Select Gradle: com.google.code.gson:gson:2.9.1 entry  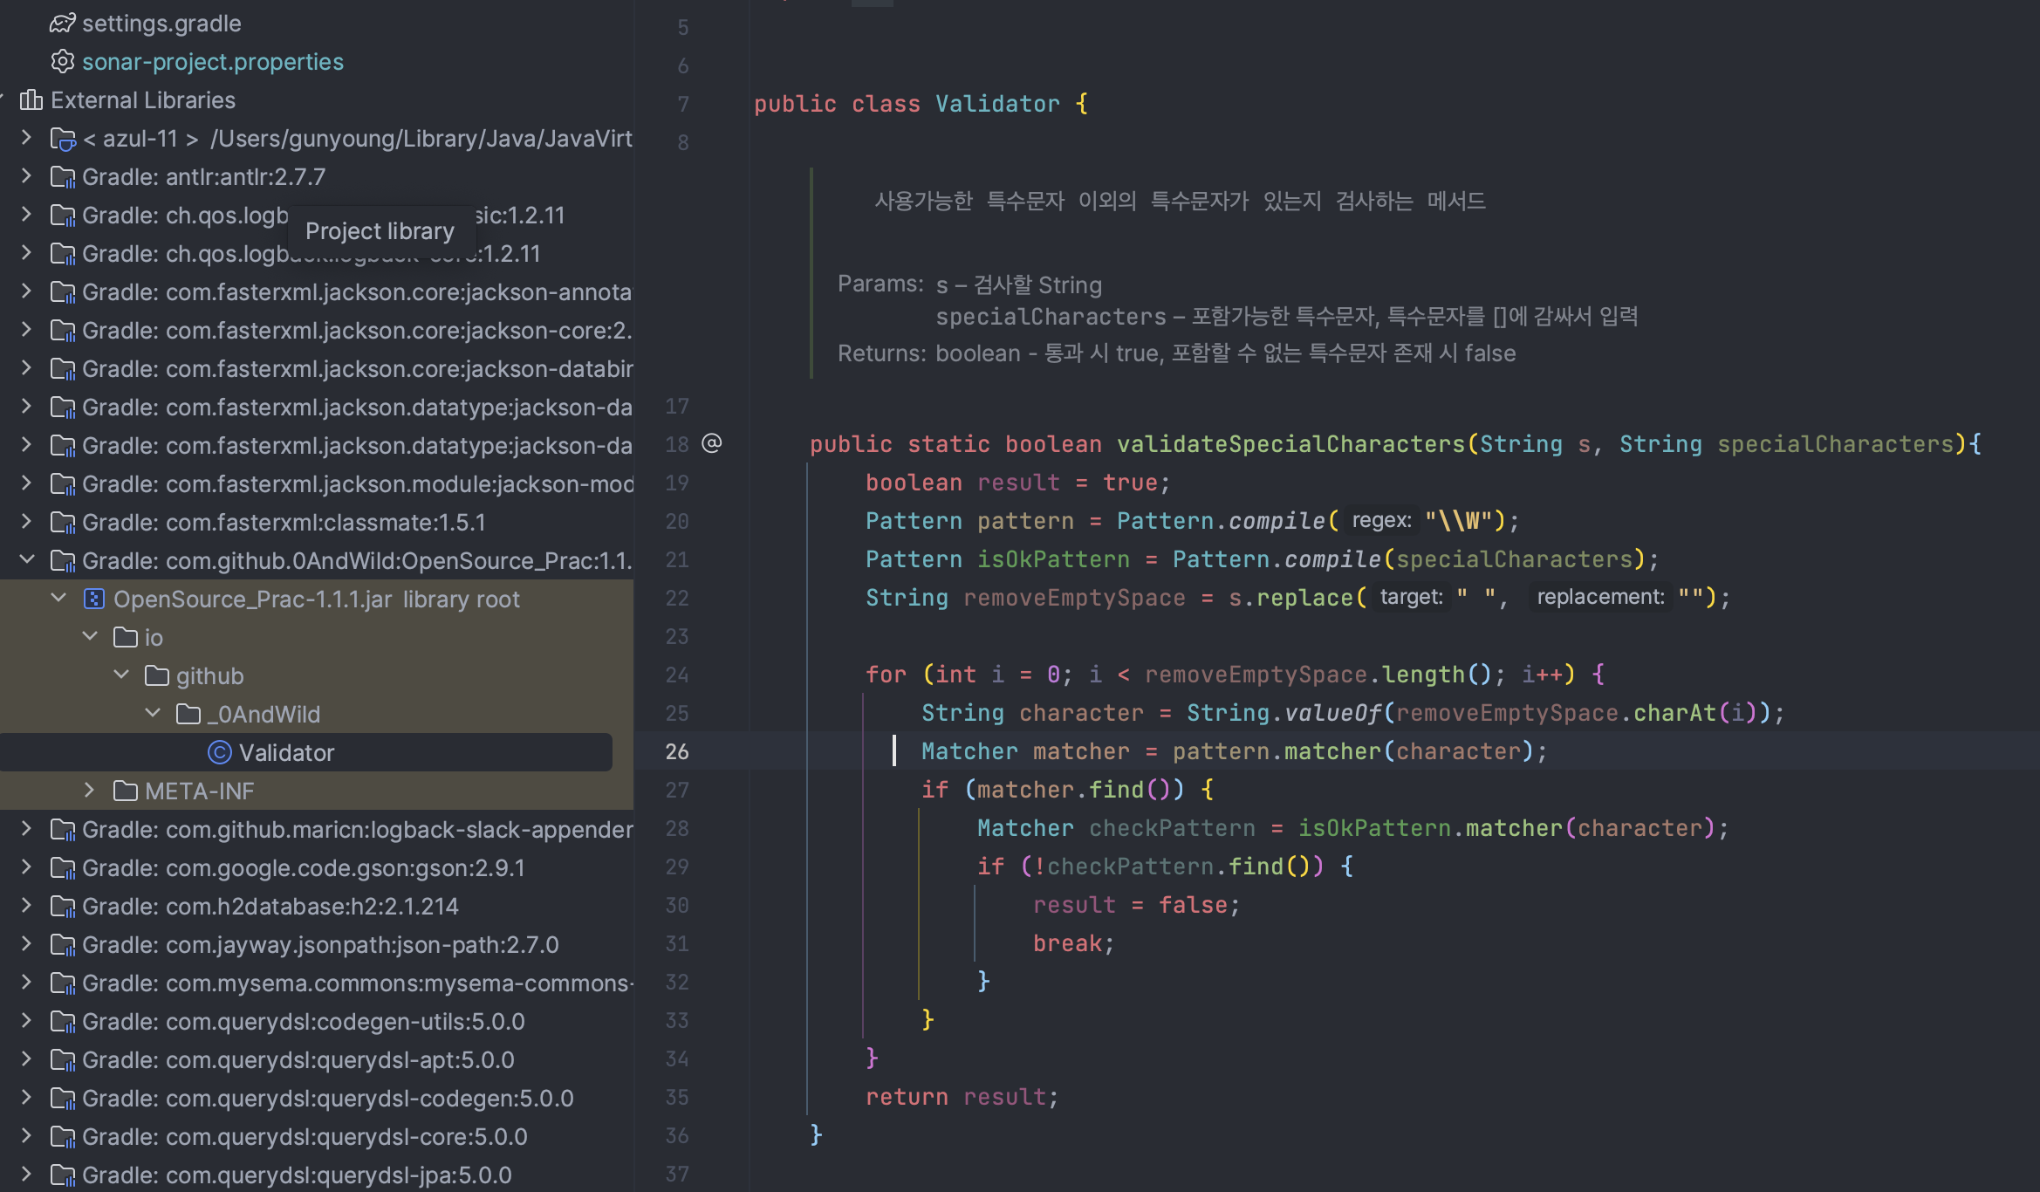coord(303,867)
